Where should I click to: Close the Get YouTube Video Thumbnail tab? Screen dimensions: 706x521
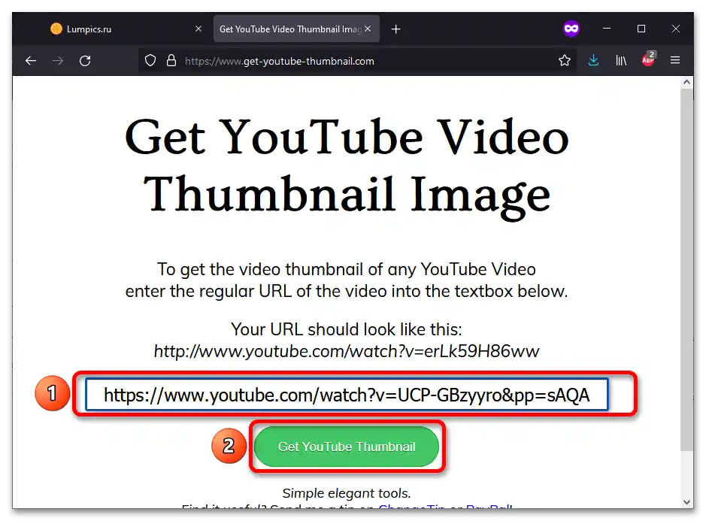tap(368, 29)
